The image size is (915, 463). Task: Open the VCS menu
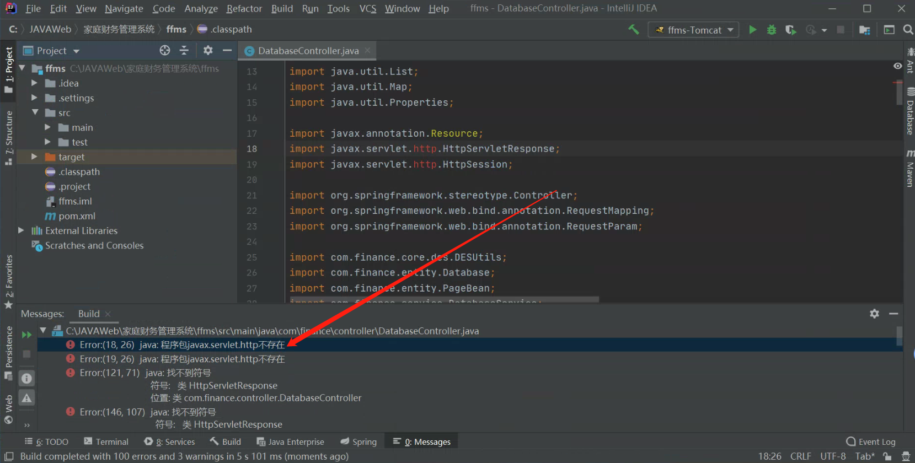368,9
